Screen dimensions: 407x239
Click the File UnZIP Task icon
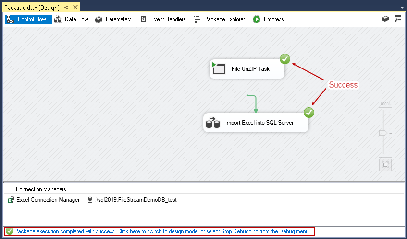click(x=219, y=68)
